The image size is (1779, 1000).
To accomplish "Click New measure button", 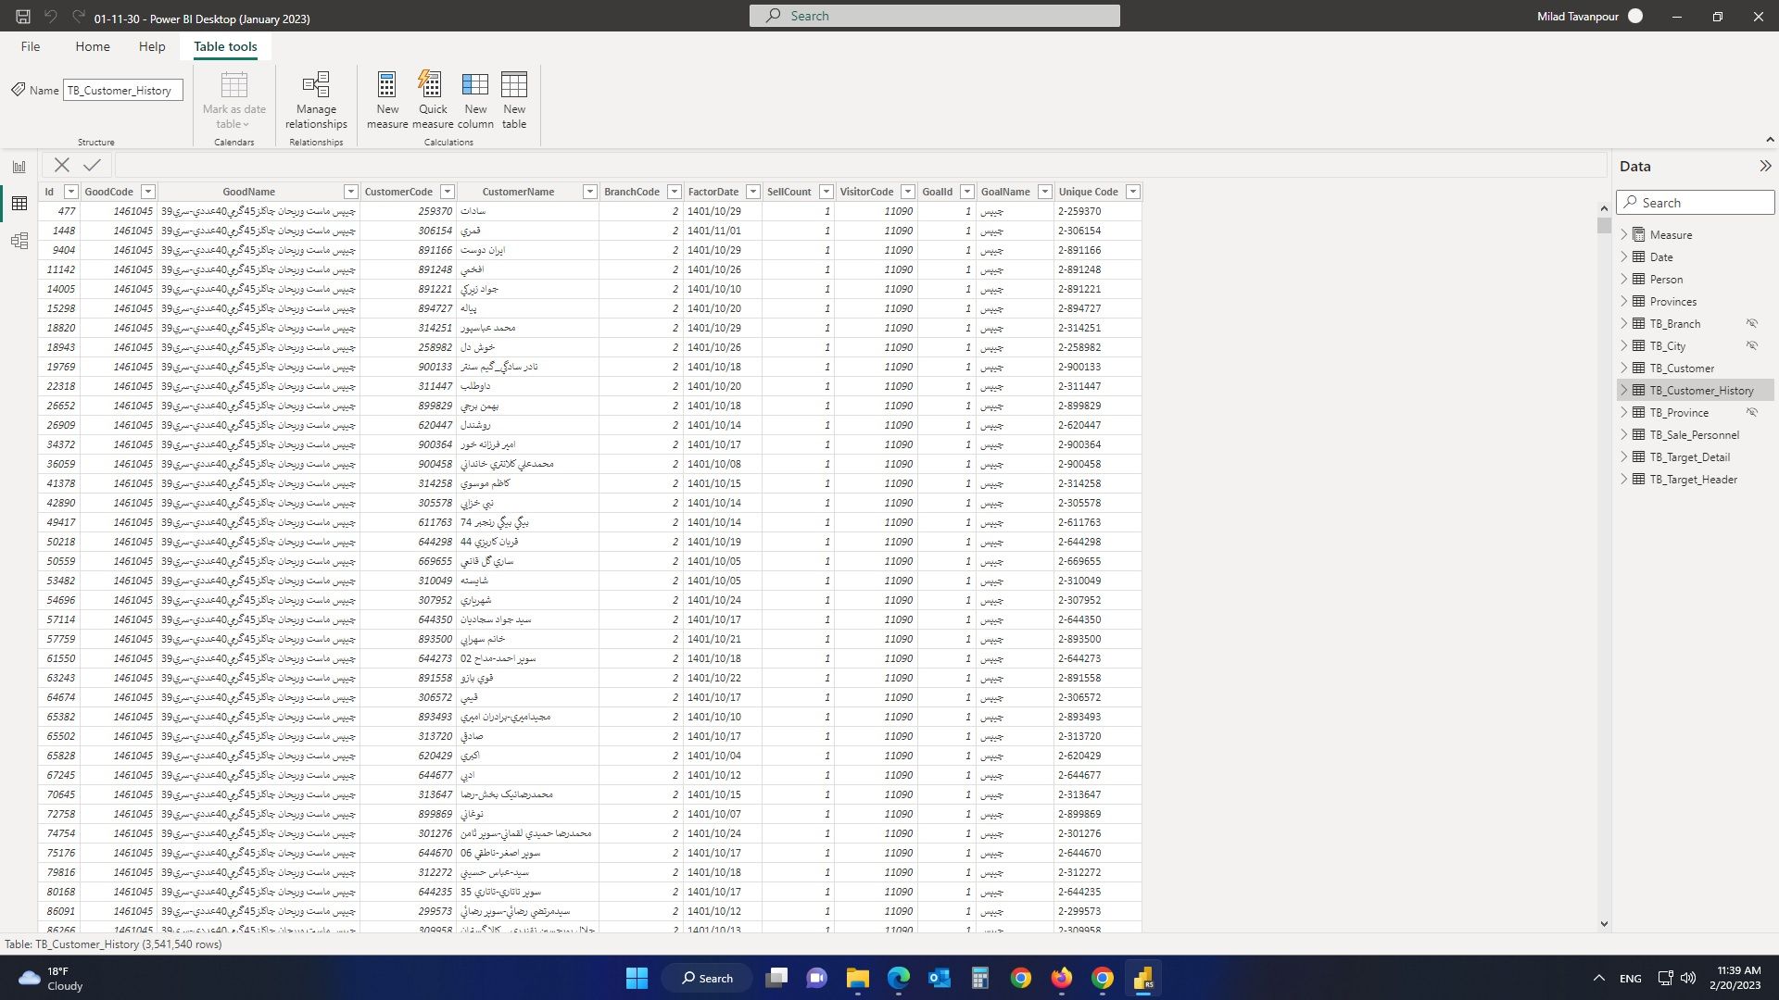I will [x=387, y=100].
